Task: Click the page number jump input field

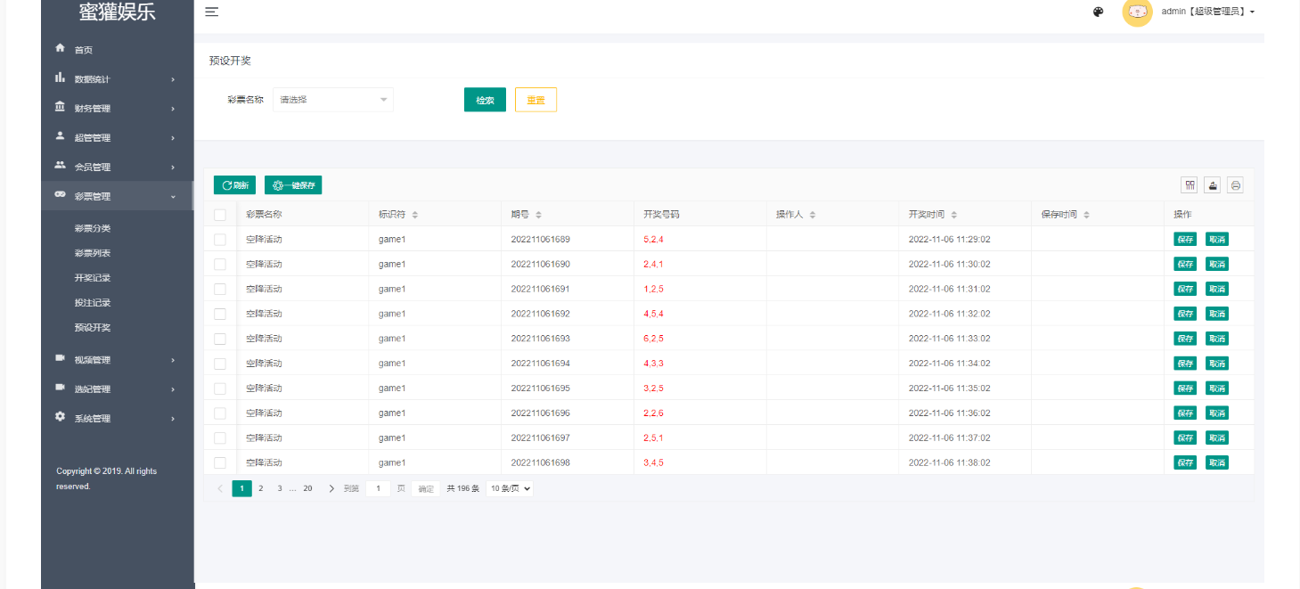Action: (378, 488)
